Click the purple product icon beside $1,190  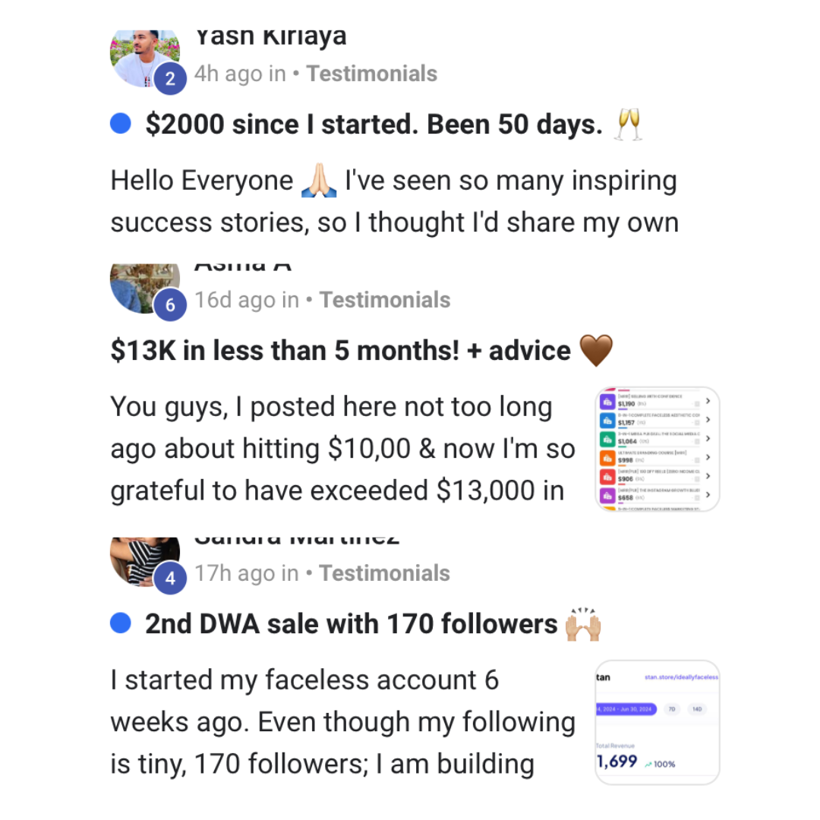click(x=607, y=402)
